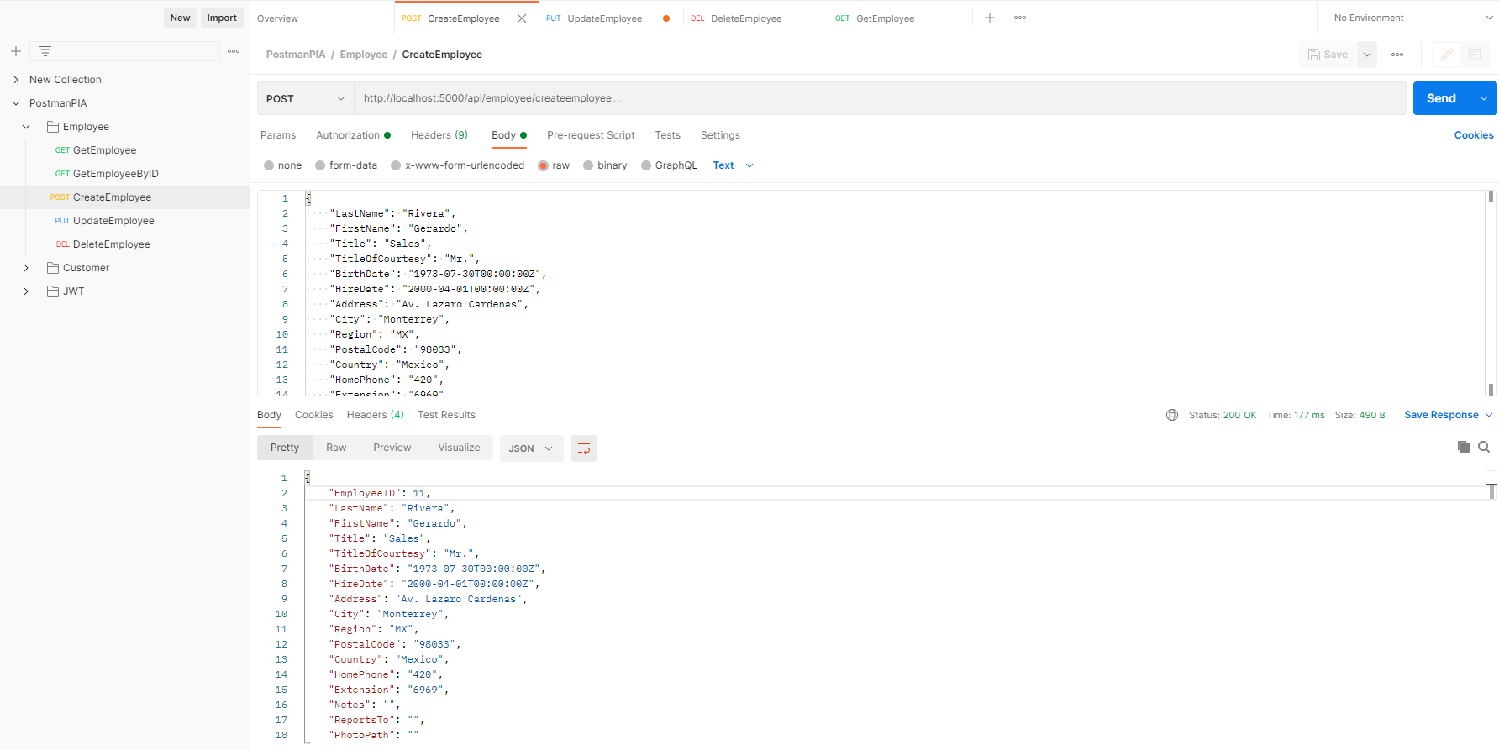Image resolution: width=1499 pixels, height=750 pixels.
Task: Show the Test Results response tab
Action: (446, 415)
